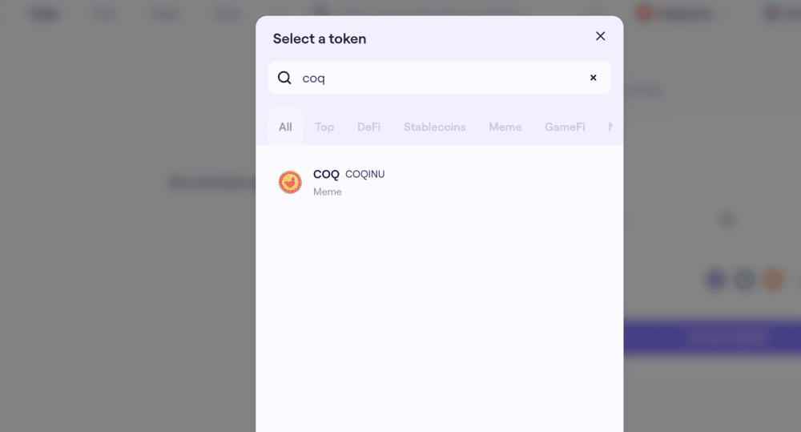Go to the GameFi tab

565,127
